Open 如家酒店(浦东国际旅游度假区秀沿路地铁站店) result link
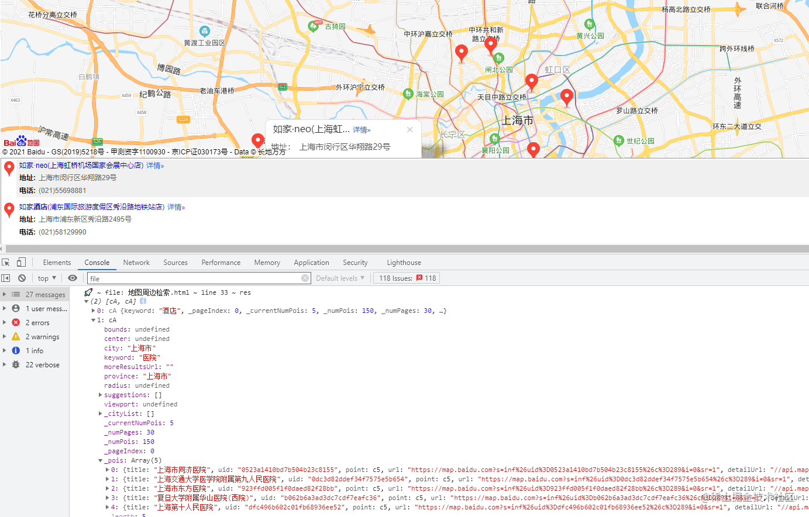The width and height of the screenshot is (809, 517). (92, 207)
